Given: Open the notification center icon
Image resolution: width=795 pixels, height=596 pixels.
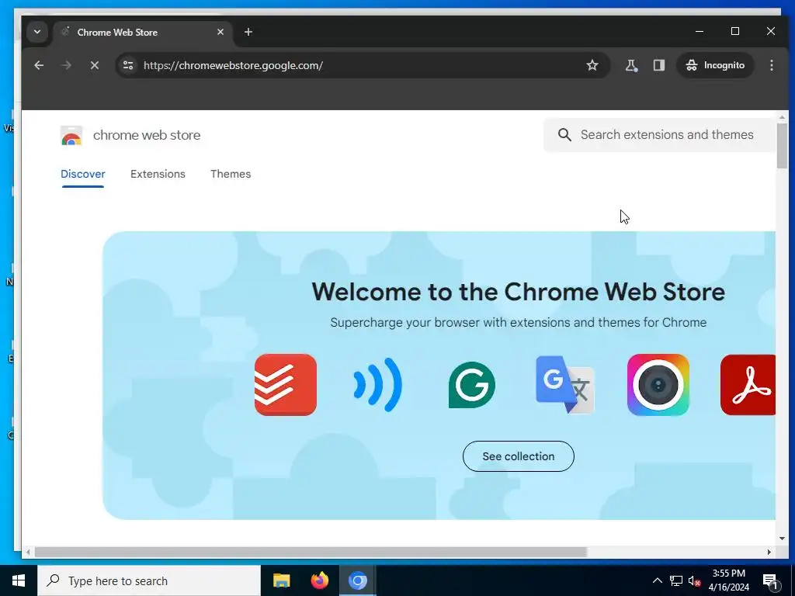Looking at the screenshot, I should (771, 581).
